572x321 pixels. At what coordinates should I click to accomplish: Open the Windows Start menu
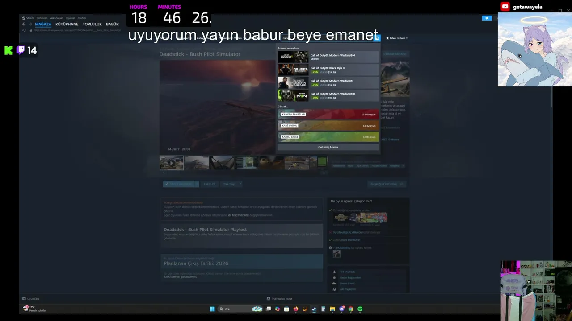click(212, 309)
